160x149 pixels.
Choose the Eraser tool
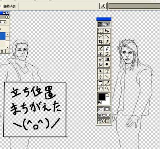coord(100,59)
